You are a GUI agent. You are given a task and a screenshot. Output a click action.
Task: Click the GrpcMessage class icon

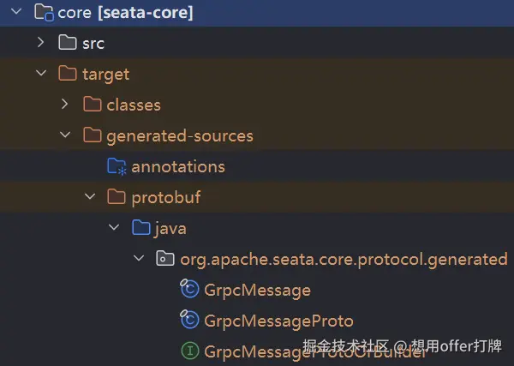(x=189, y=290)
